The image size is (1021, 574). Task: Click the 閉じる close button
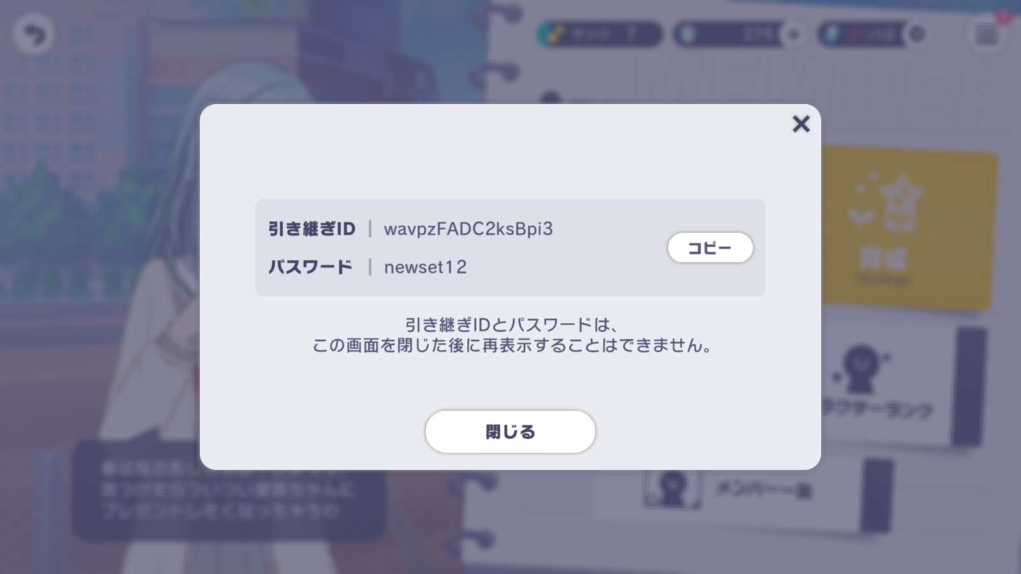click(x=511, y=432)
